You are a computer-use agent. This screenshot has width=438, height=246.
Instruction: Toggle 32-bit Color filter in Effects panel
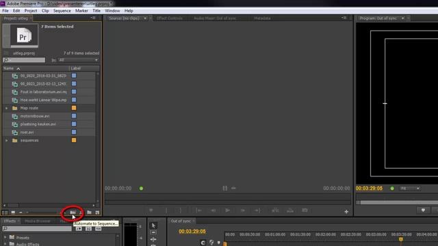click(88, 229)
